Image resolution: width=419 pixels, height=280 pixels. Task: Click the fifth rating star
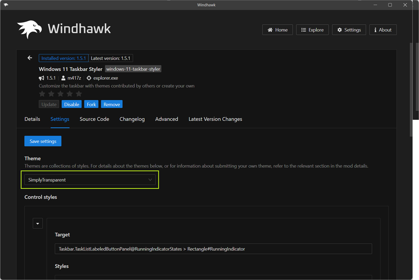79,94
